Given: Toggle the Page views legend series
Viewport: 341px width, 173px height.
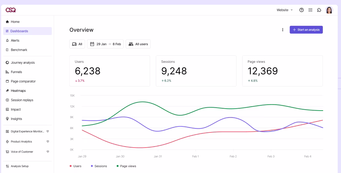Looking at the screenshot, I should [x=126, y=166].
